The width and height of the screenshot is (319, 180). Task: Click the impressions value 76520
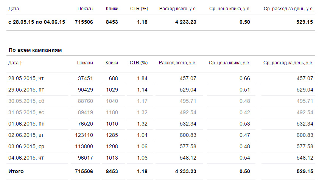tap(86, 124)
